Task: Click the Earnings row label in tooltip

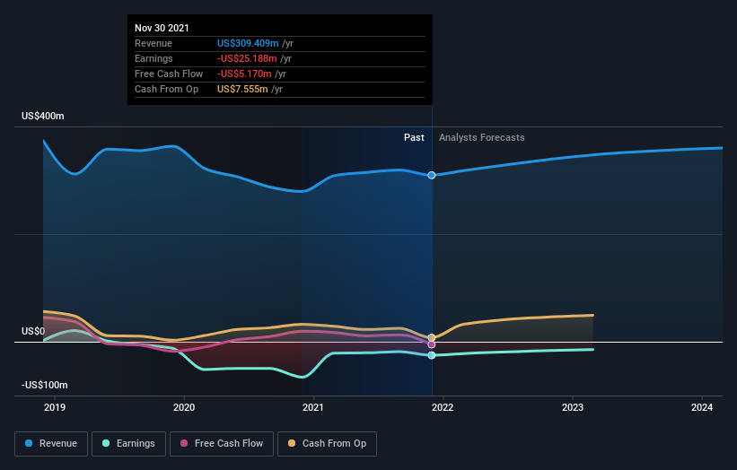Action: tap(154, 58)
